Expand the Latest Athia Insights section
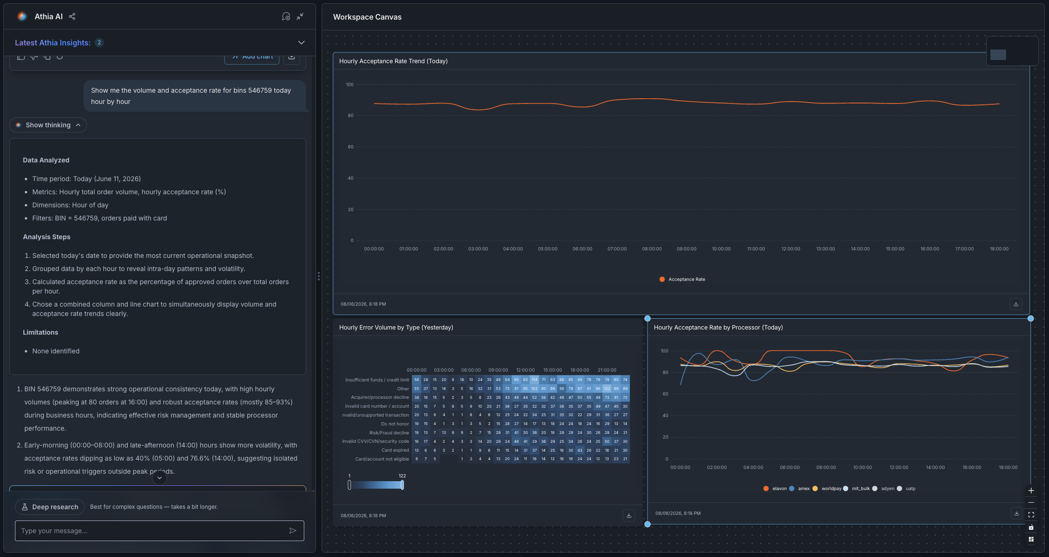The width and height of the screenshot is (1049, 557). point(301,43)
